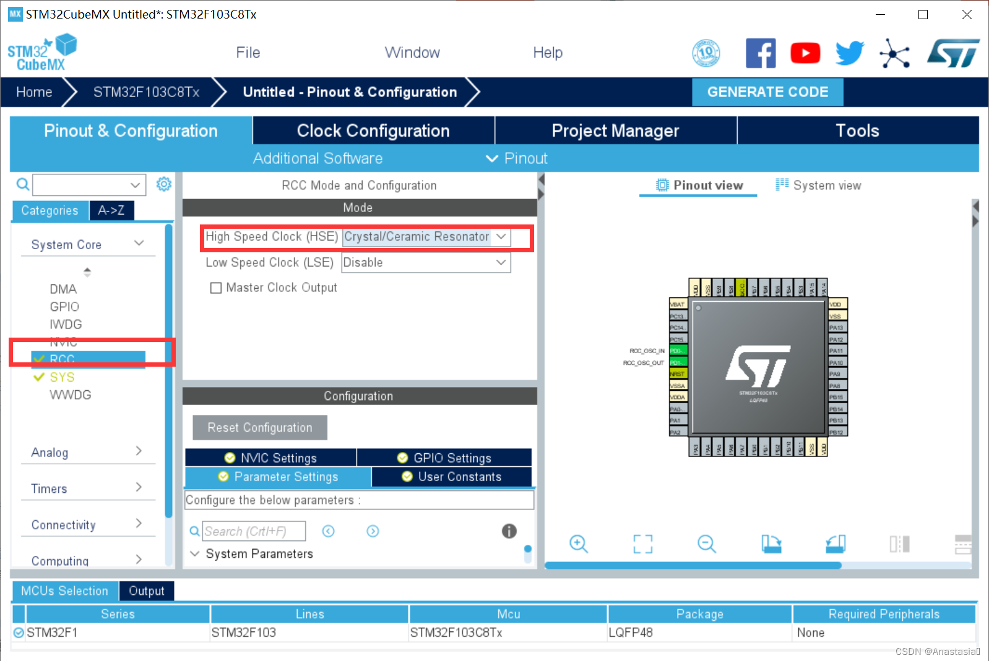Open the Output tab
The height and width of the screenshot is (661, 989).
[x=147, y=591]
